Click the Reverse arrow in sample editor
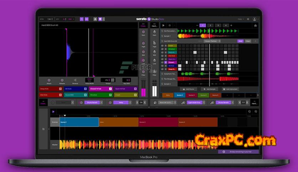Image resolution: width=298 pixels, height=172 pixels. (75, 80)
